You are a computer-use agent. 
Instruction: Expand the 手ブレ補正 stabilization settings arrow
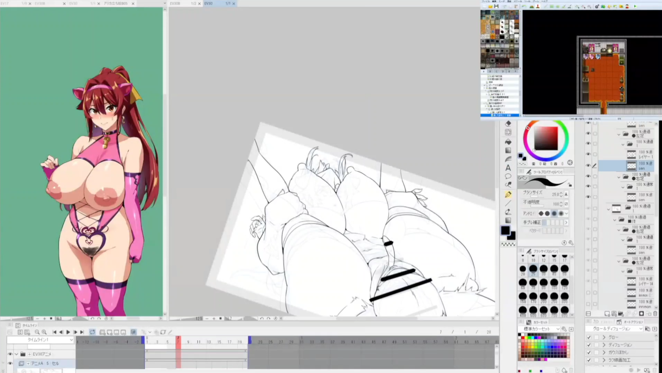pos(566,222)
